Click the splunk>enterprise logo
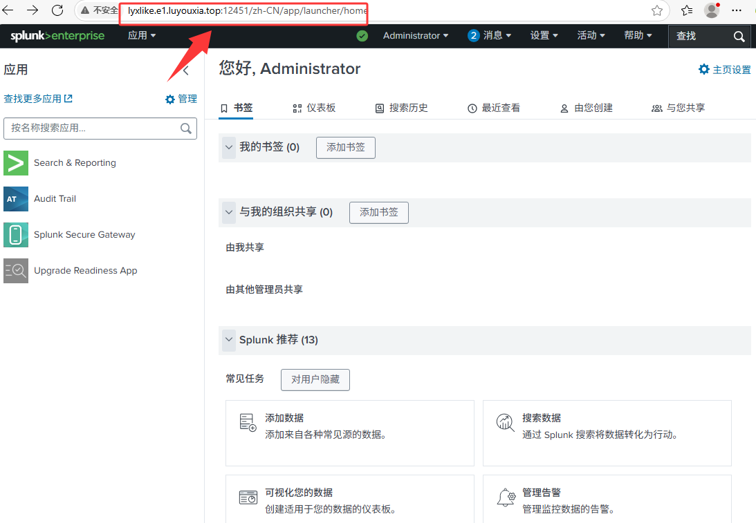The height and width of the screenshot is (523, 756). coord(57,36)
